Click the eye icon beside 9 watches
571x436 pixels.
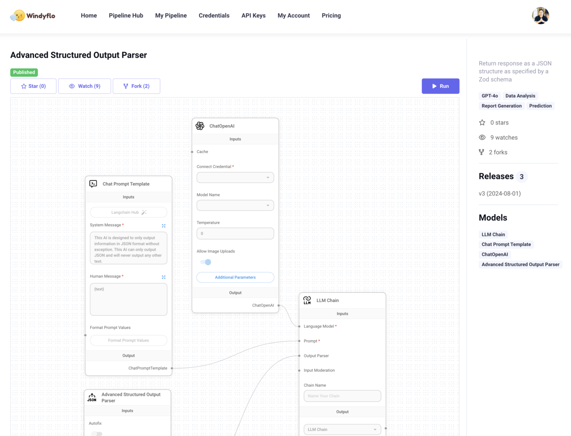click(x=482, y=138)
